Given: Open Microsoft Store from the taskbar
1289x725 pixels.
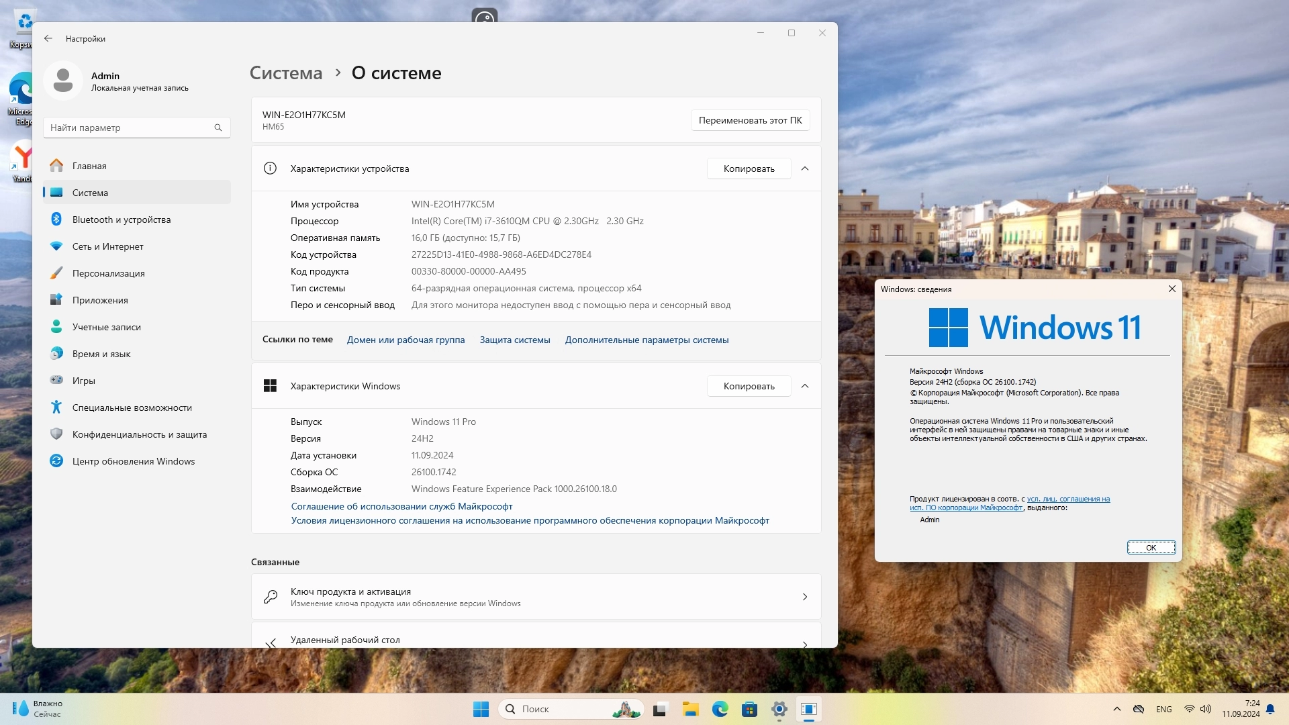Looking at the screenshot, I should 749,709.
